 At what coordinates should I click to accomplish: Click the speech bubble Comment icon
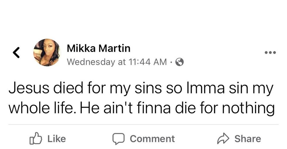pyautogui.click(x=119, y=139)
